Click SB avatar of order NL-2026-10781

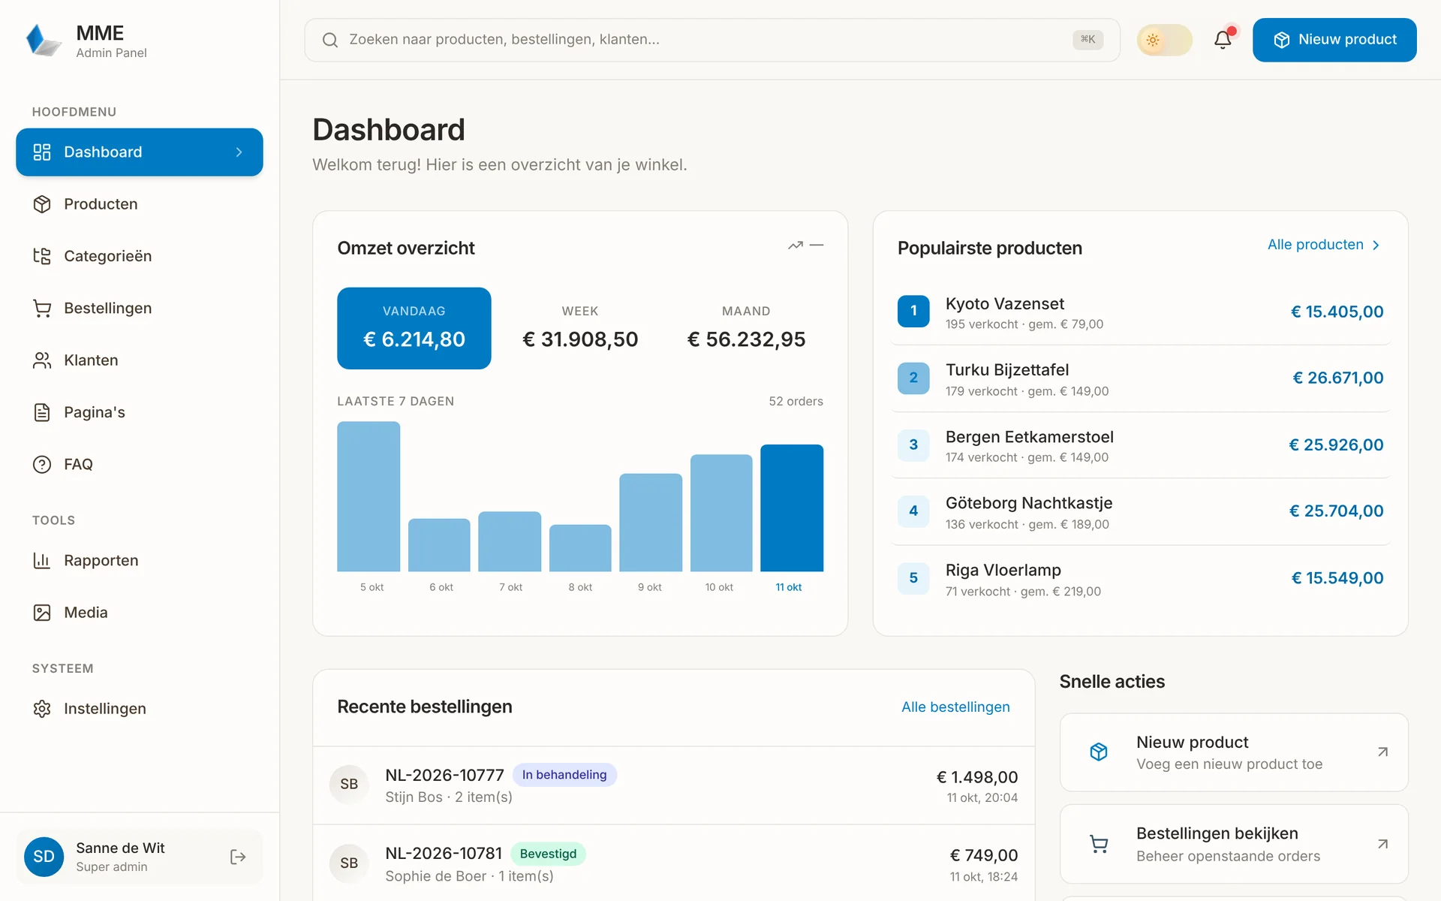click(x=349, y=863)
